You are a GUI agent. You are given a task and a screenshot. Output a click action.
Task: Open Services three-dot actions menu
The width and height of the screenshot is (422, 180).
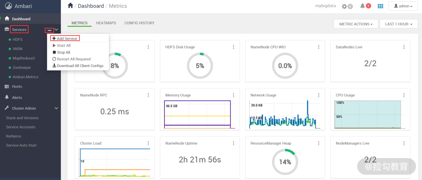(x=50, y=30)
